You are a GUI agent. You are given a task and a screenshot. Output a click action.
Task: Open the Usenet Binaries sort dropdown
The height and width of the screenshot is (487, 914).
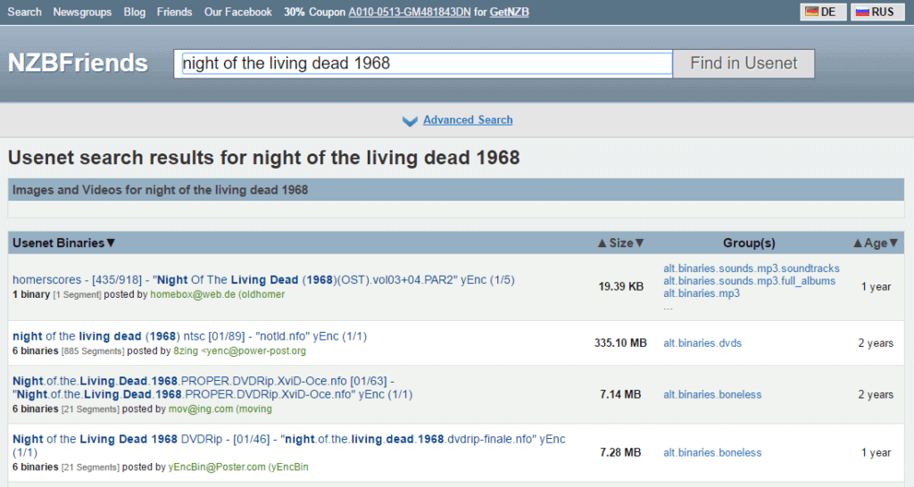pos(64,243)
